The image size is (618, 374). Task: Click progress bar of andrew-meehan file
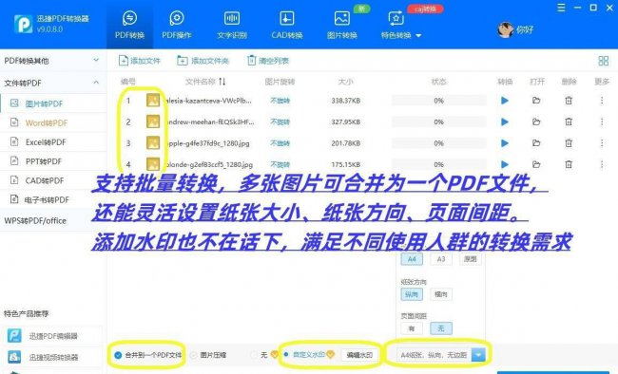click(438, 122)
